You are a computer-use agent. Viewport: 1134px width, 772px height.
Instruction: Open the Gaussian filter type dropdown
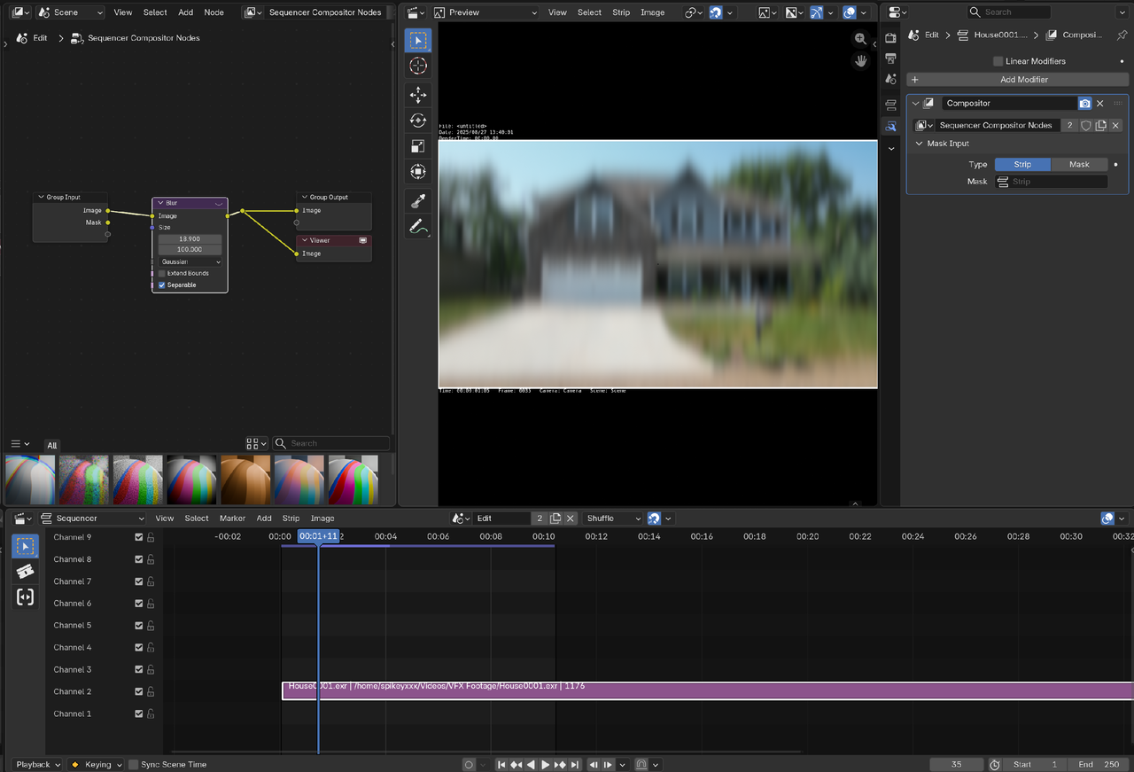click(190, 262)
